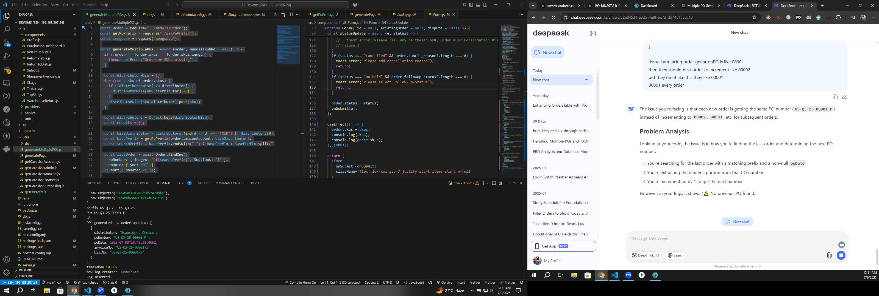Open new terminal launch profile dropdown
This screenshot has height=296, width=879.
488,183
